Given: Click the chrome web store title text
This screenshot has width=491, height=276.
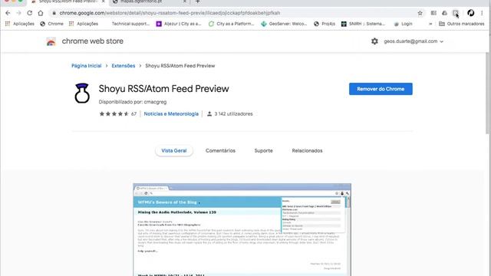Looking at the screenshot, I should (92, 41).
